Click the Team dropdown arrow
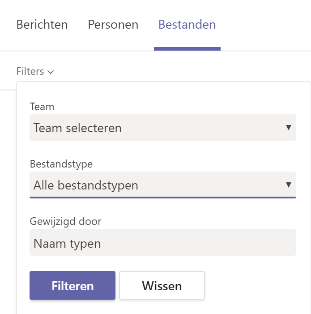 point(288,128)
